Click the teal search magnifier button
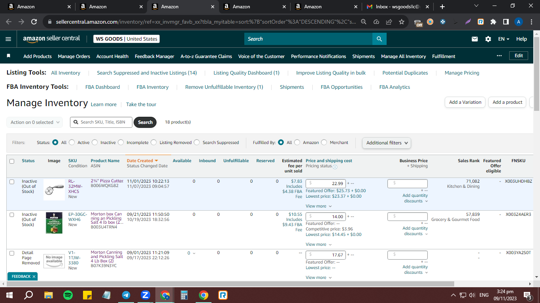The height and width of the screenshot is (303, 540). click(379, 39)
